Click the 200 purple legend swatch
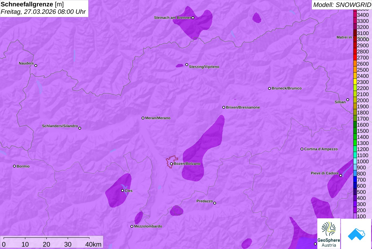Screen dimensions: 372x249 tap(355, 210)
